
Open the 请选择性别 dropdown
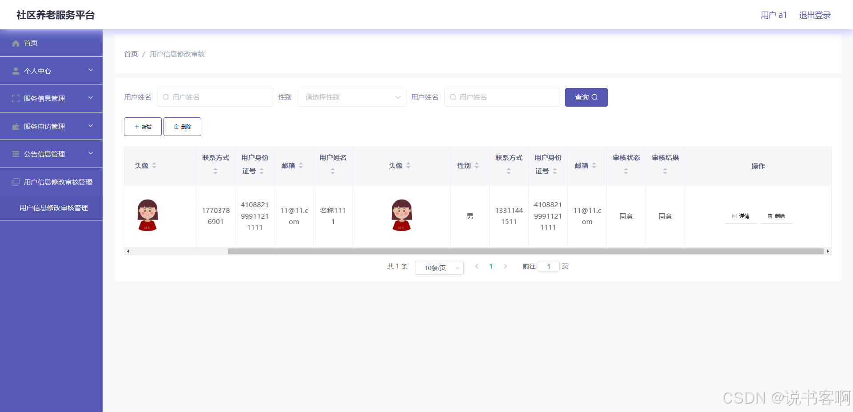(352, 97)
